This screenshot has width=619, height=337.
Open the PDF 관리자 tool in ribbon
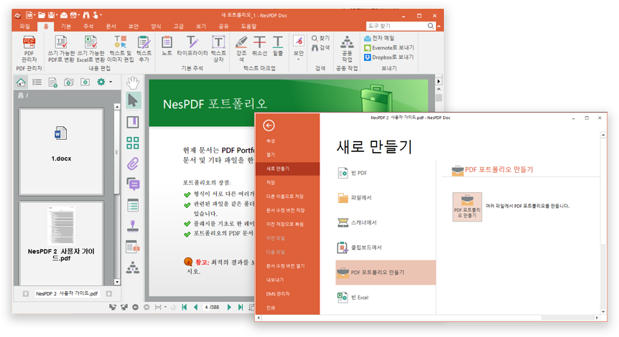pyautogui.click(x=29, y=49)
